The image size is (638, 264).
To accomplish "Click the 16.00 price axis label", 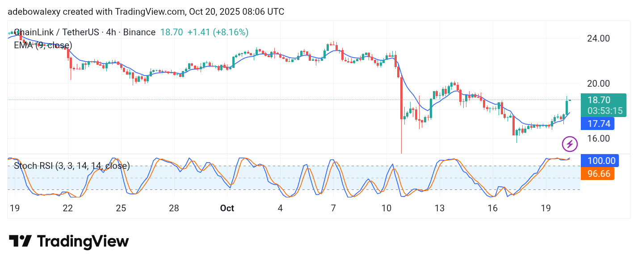I will coord(599,138).
